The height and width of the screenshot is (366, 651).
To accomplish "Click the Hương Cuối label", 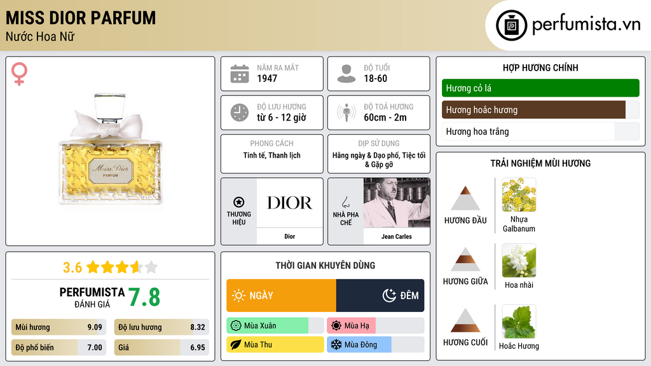I will point(465,342).
